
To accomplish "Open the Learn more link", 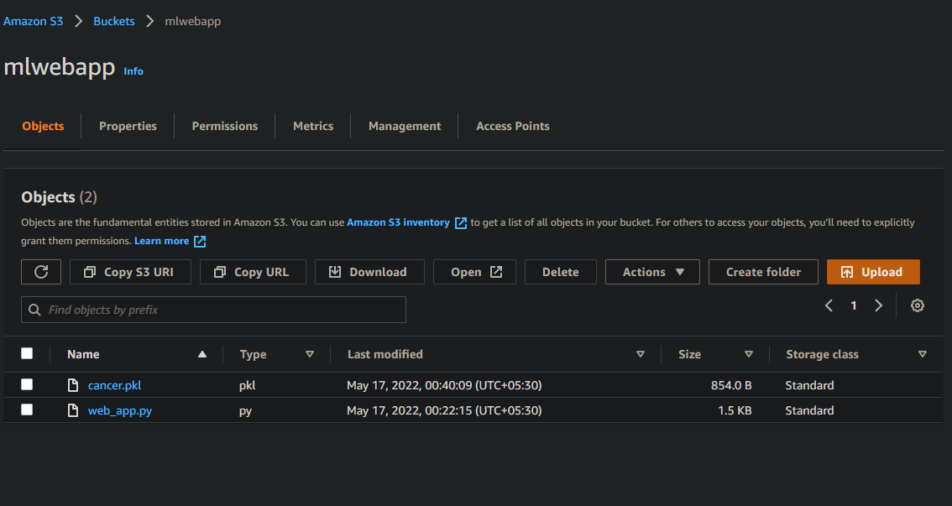I will (x=161, y=241).
